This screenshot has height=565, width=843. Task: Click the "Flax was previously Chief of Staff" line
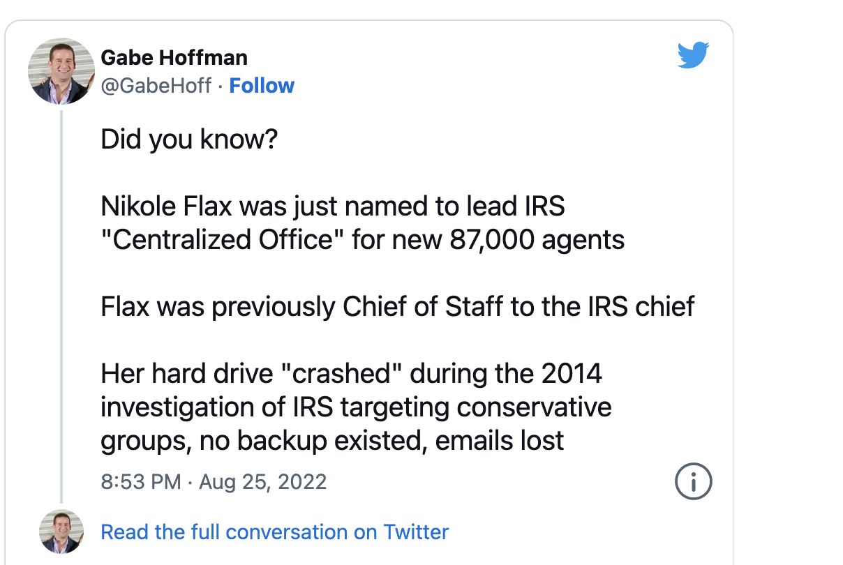398,307
